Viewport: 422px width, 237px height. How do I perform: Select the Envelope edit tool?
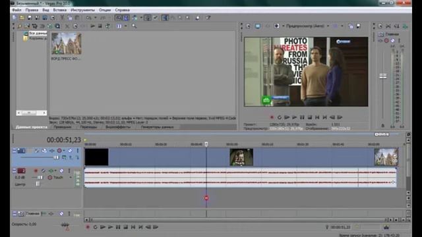pos(173,18)
